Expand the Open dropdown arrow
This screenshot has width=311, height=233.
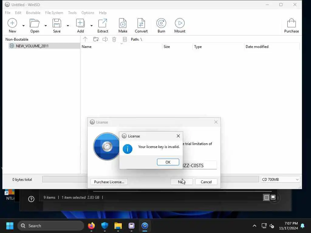[46, 25]
